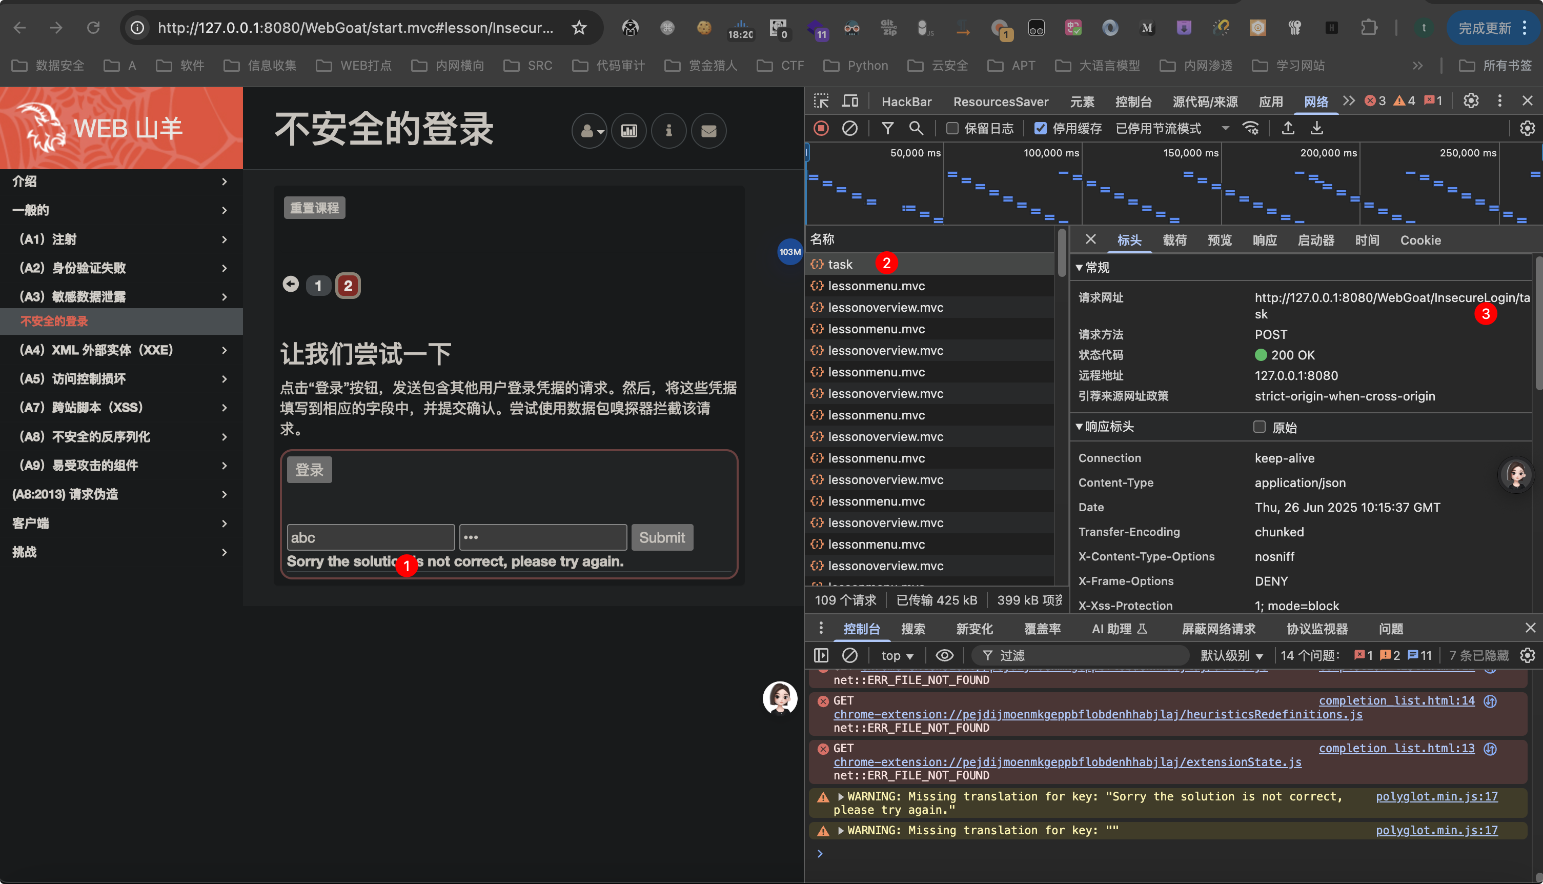Open the Chrome extensions puzzle icon
The width and height of the screenshot is (1543, 884).
click(x=1369, y=27)
